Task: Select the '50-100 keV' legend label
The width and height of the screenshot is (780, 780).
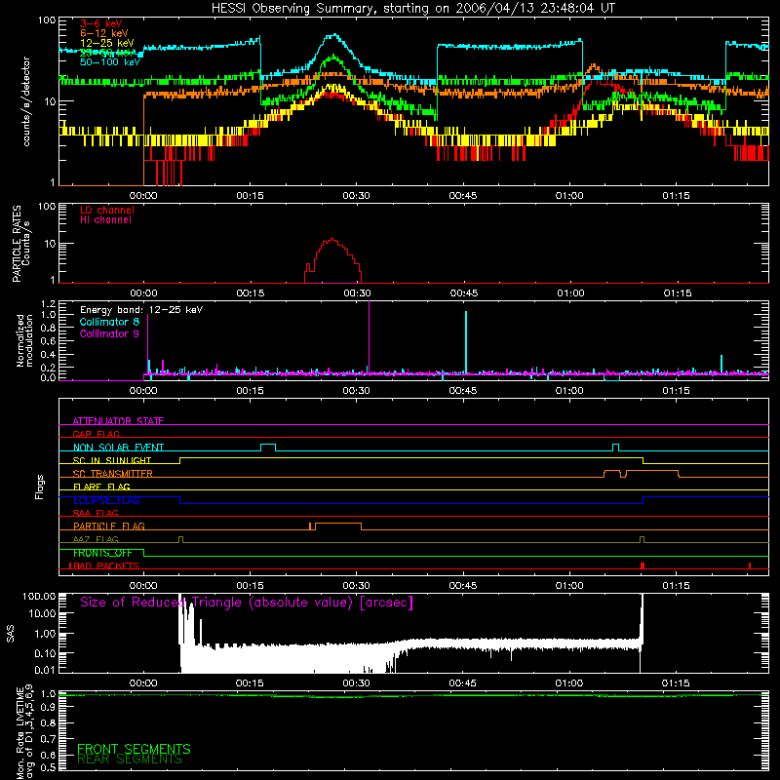Action: pyautogui.click(x=110, y=62)
